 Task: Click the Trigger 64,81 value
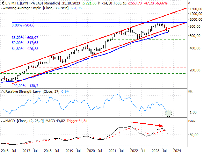click(x=77, y=121)
